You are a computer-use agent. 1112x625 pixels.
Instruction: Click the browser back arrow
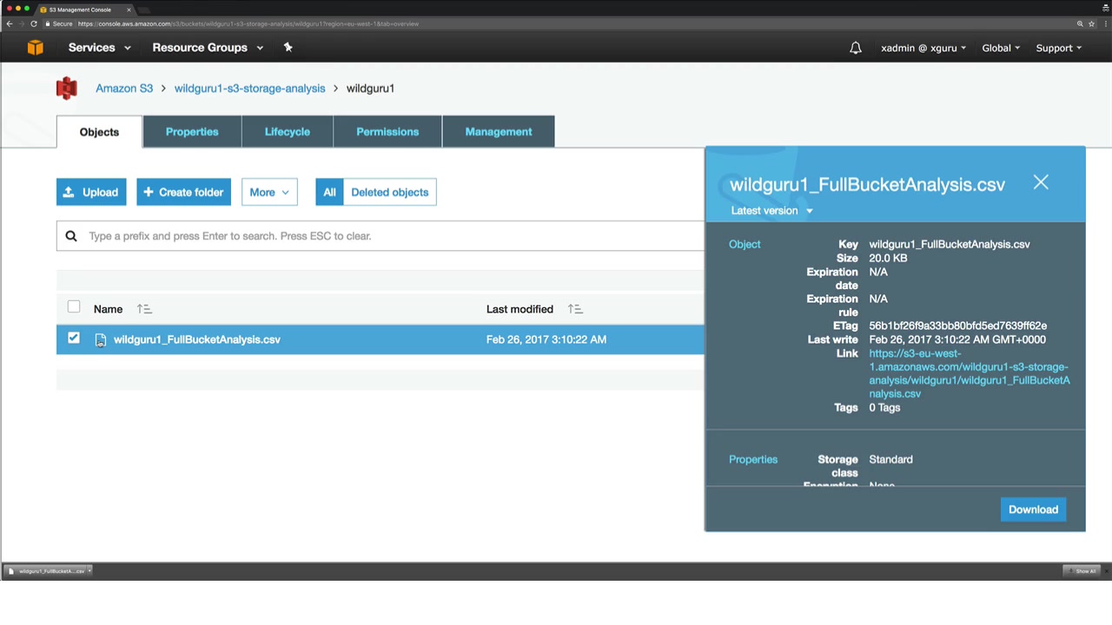click(x=10, y=23)
